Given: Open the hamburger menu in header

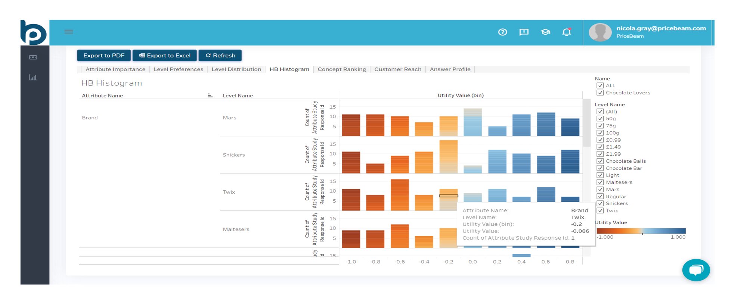Looking at the screenshot, I should 69,32.
